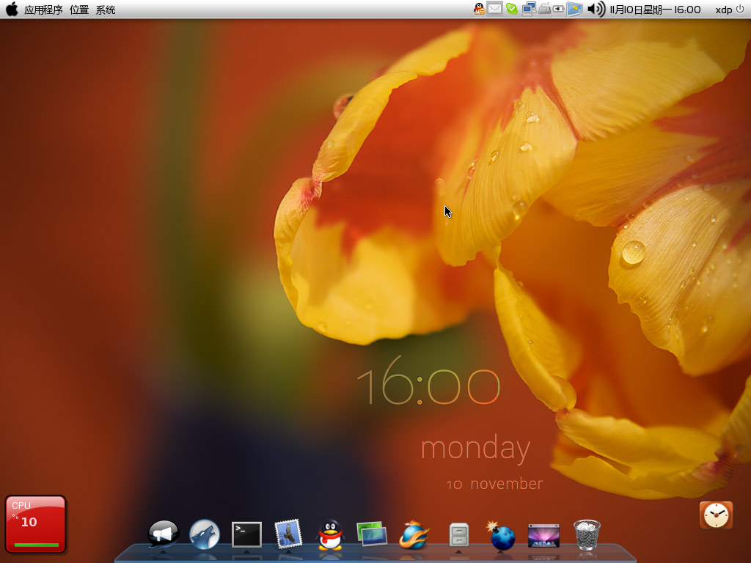Launch QQ penguin from the dock
The width and height of the screenshot is (751, 563).
click(x=331, y=534)
